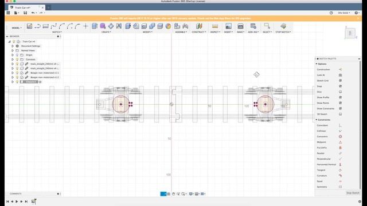Click the Coincident constraint icon
This screenshot has width=367, height=206.
coord(340,125)
